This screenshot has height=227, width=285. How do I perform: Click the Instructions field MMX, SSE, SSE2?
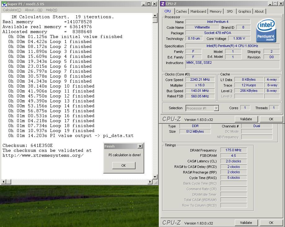(x=232, y=64)
